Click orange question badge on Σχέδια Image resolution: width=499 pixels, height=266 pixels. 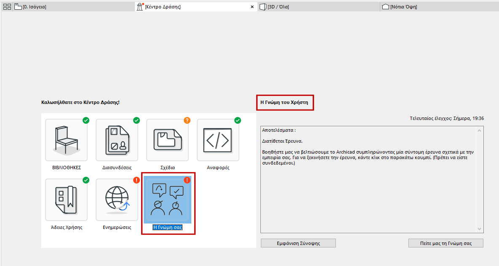[187, 120]
